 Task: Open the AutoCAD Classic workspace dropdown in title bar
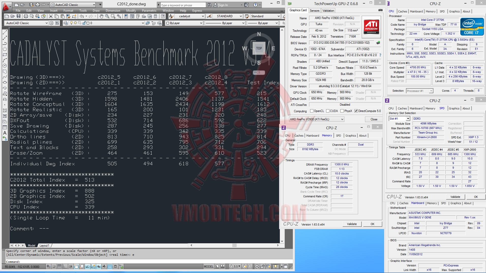(94, 5)
